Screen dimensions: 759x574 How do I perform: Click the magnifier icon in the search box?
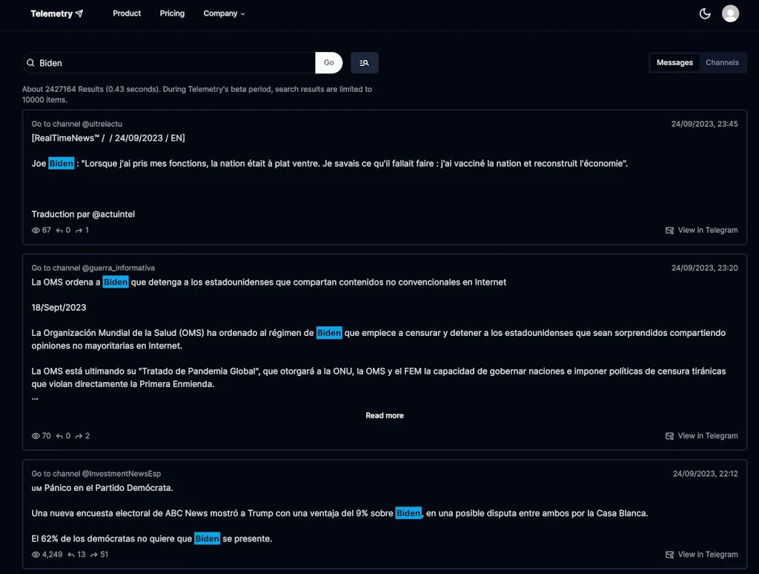coord(31,63)
